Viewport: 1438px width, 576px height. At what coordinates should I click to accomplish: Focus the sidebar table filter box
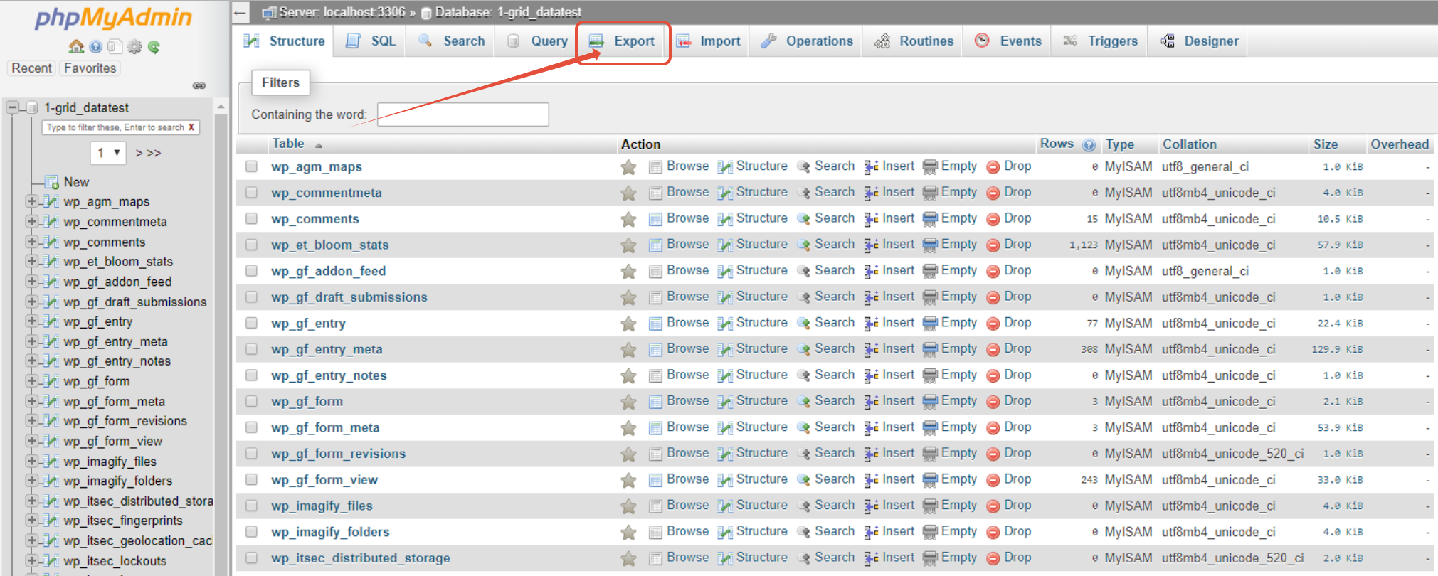(120, 127)
